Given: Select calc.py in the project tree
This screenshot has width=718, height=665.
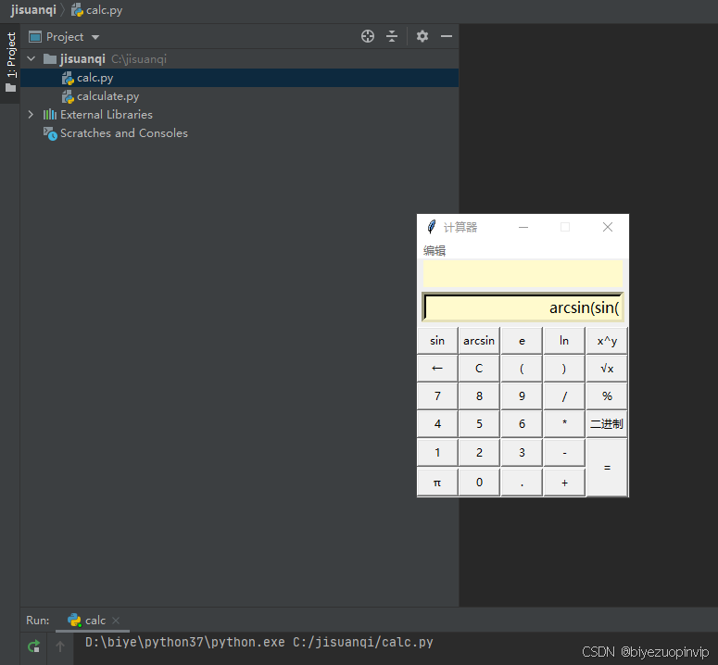Looking at the screenshot, I should click(239, 78).
